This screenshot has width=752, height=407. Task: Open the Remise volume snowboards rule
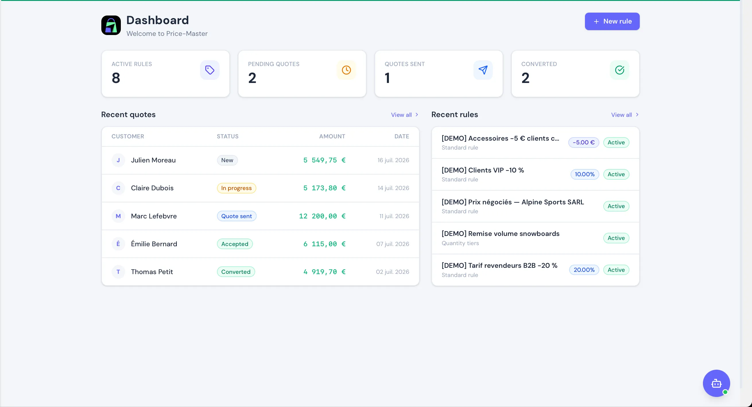click(x=535, y=238)
